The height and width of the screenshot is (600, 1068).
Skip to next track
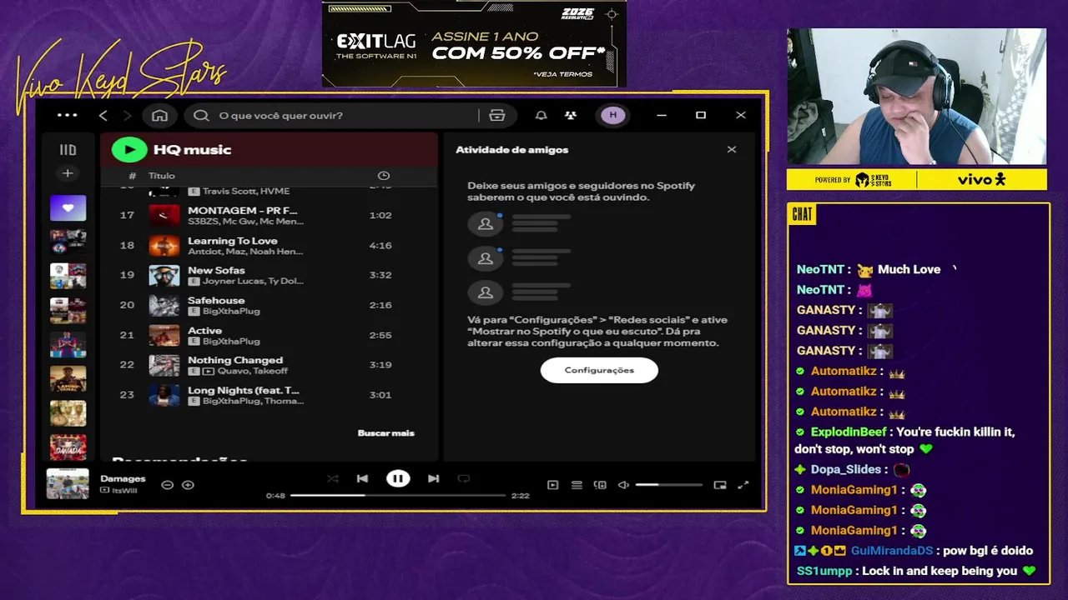(x=433, y=478)
